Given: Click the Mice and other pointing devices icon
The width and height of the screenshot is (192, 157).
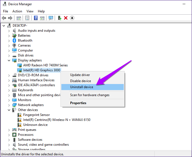Looking at the screenshot, I should [x=14, y=95].
